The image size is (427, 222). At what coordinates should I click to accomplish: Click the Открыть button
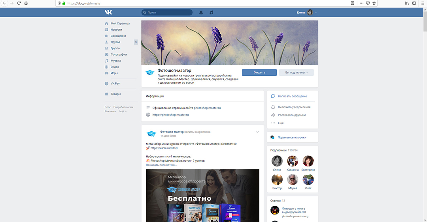tap(259, 73)
